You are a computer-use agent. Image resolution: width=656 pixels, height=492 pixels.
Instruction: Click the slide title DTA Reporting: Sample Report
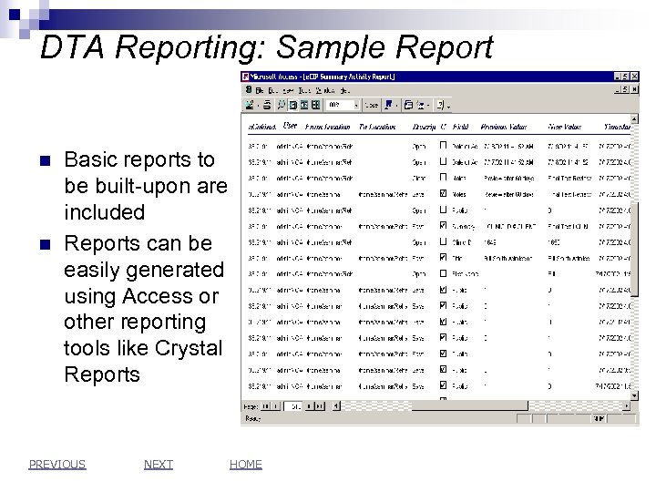tap(267, 46)
